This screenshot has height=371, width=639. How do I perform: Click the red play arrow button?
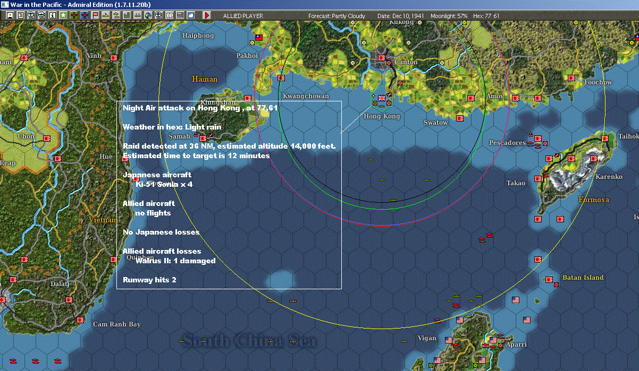click(207, 15)
